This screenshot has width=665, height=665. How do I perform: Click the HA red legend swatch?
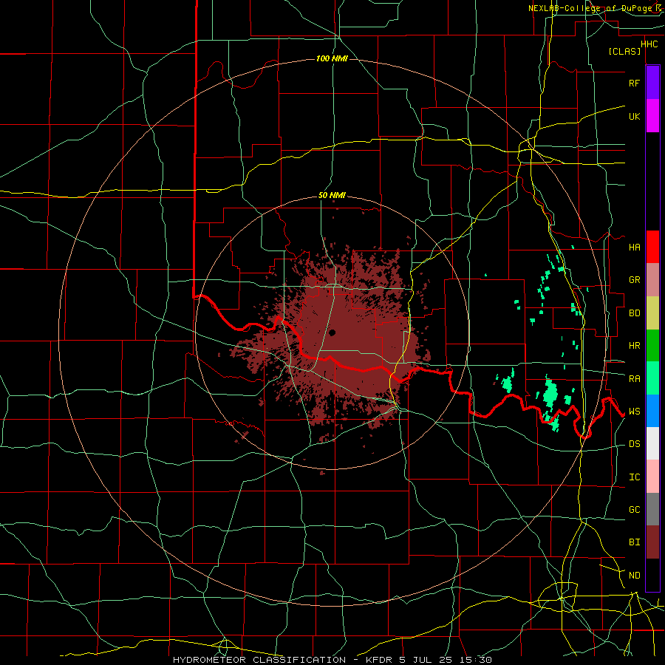pyautogui.click(x=652, y=247)
